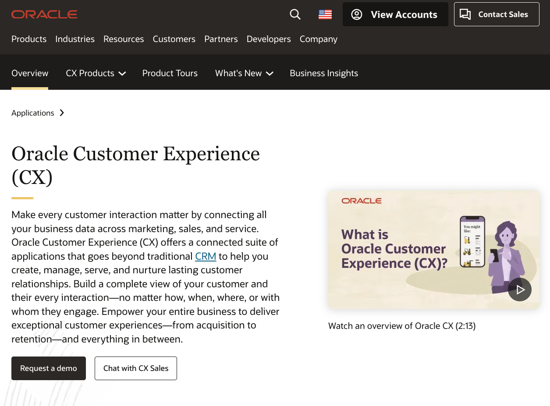The image size is (550, 406).
Task: Open the Industries menu
Action: pos(75,39)
